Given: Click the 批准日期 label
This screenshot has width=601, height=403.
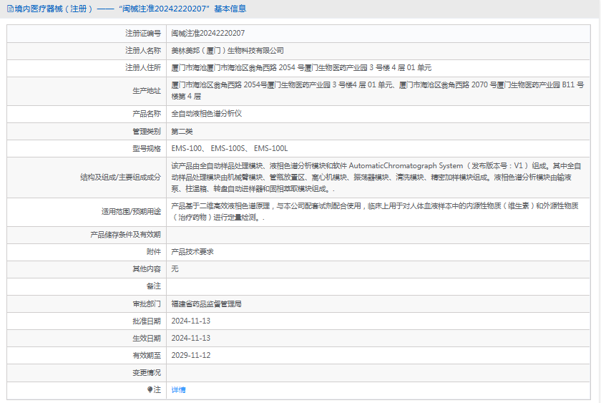Looking at the screenshot, I should click(x=147, y=321).
